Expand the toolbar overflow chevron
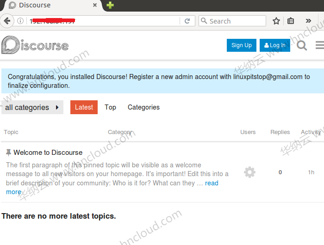Screen dimensions: 324x245 click(308, 21)
